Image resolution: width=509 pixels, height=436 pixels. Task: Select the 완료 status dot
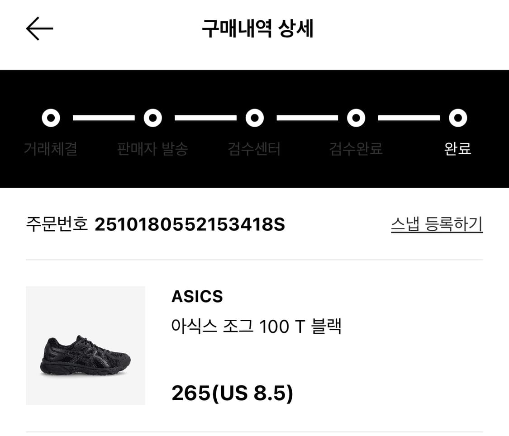pyautogui.click(x=458, y=118)
